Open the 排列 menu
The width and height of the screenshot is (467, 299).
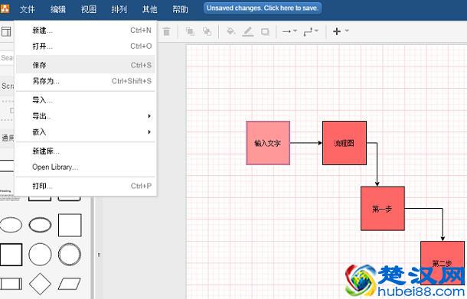coord(119,9)
